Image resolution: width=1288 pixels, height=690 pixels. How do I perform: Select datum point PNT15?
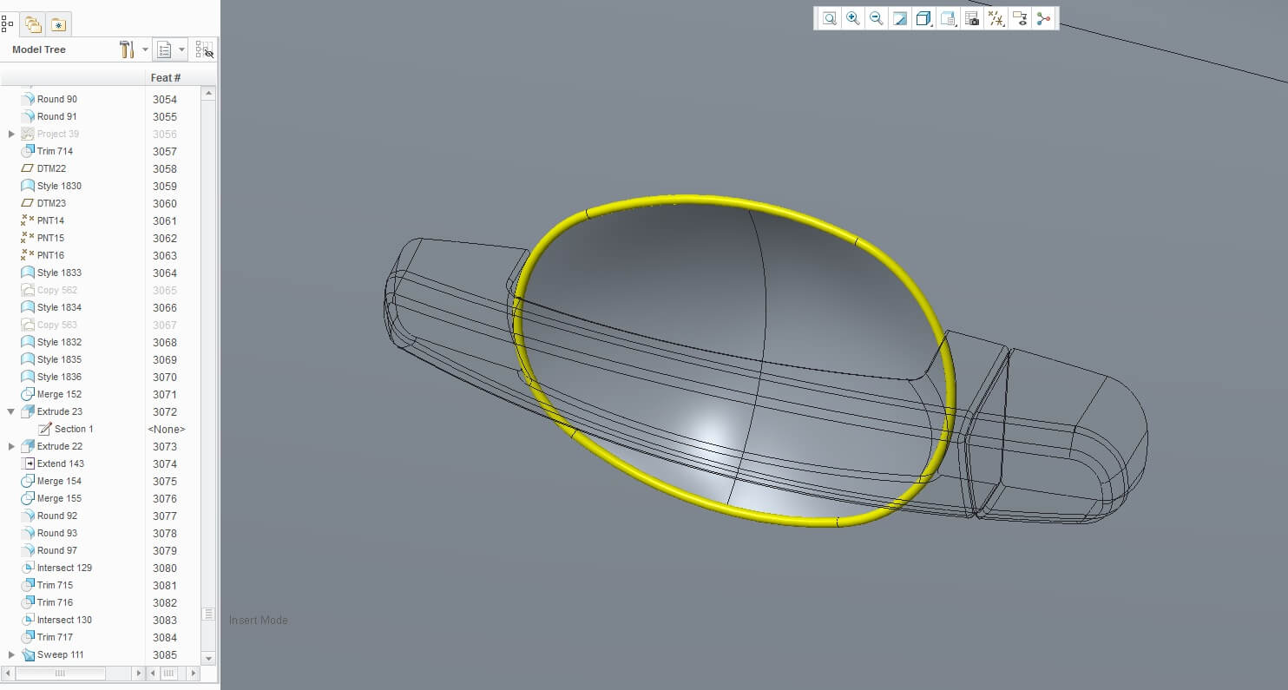click(x=50, y=238)
